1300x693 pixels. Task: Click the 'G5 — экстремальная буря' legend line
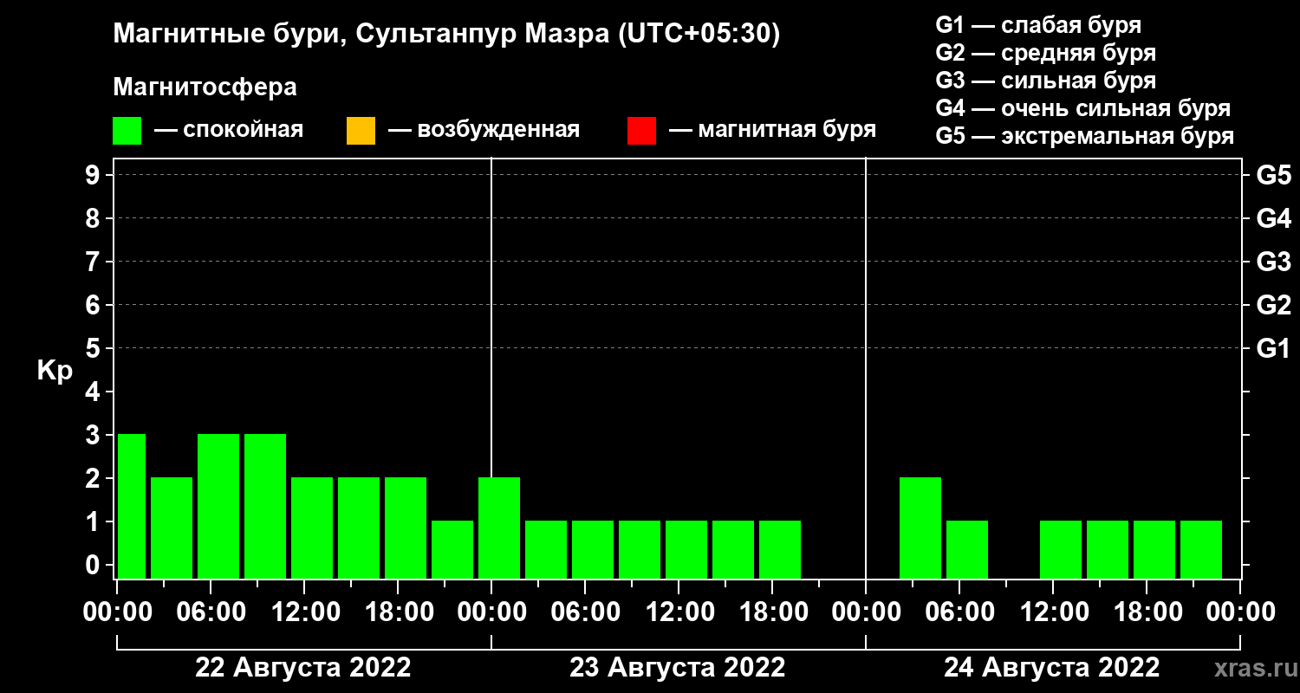(1085, 136)
